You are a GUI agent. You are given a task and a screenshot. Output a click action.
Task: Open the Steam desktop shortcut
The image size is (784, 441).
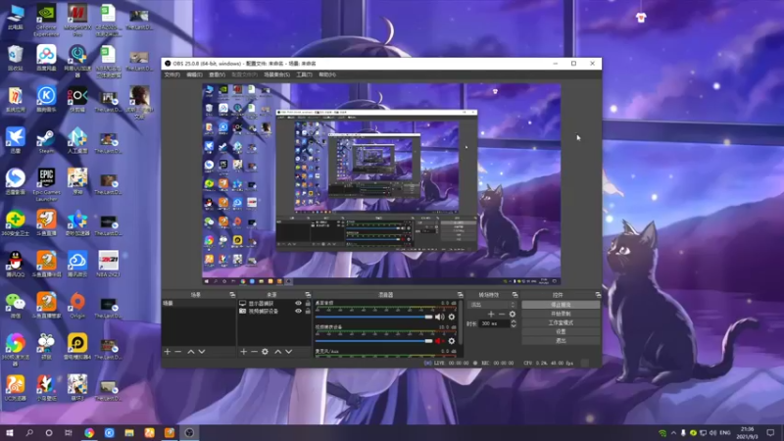tap(46, 141)
